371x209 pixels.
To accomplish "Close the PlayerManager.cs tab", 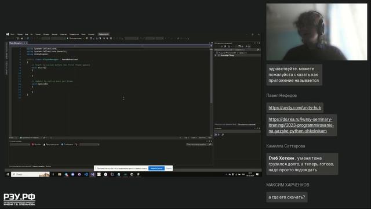I will coord(27,43).
